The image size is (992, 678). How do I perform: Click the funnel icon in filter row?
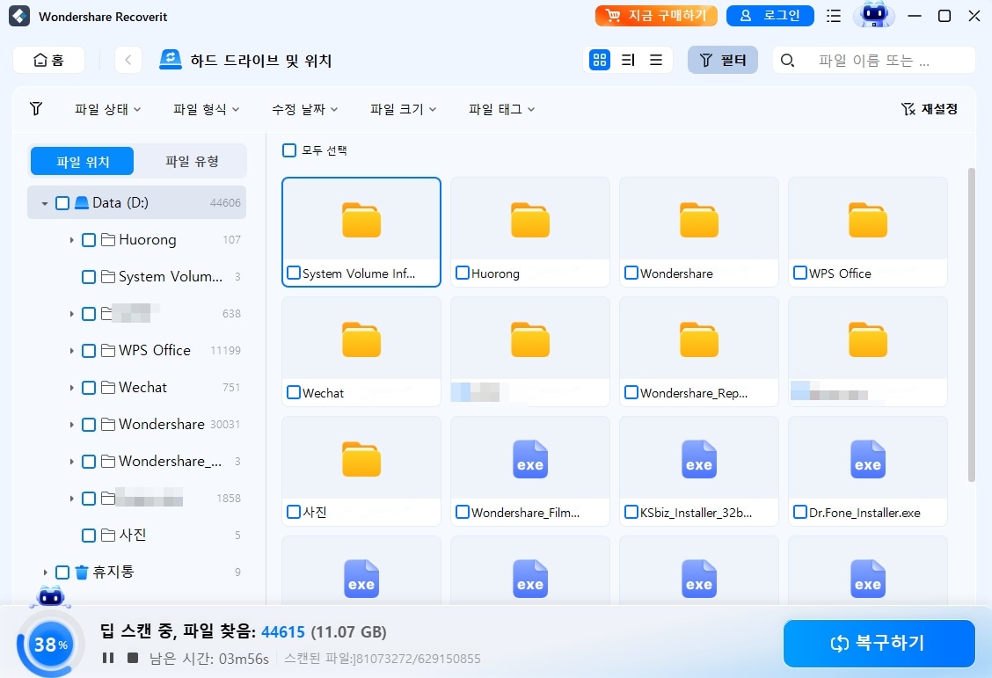pos(36,109)
